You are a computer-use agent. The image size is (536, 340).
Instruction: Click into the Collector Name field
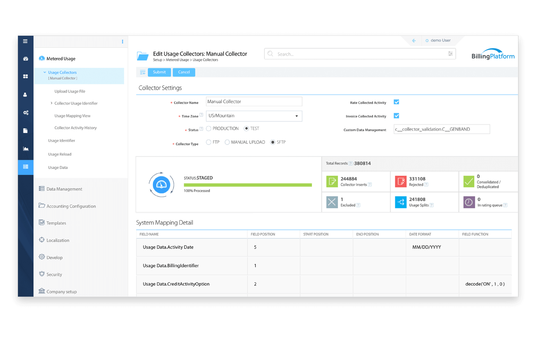coord(254,102)
